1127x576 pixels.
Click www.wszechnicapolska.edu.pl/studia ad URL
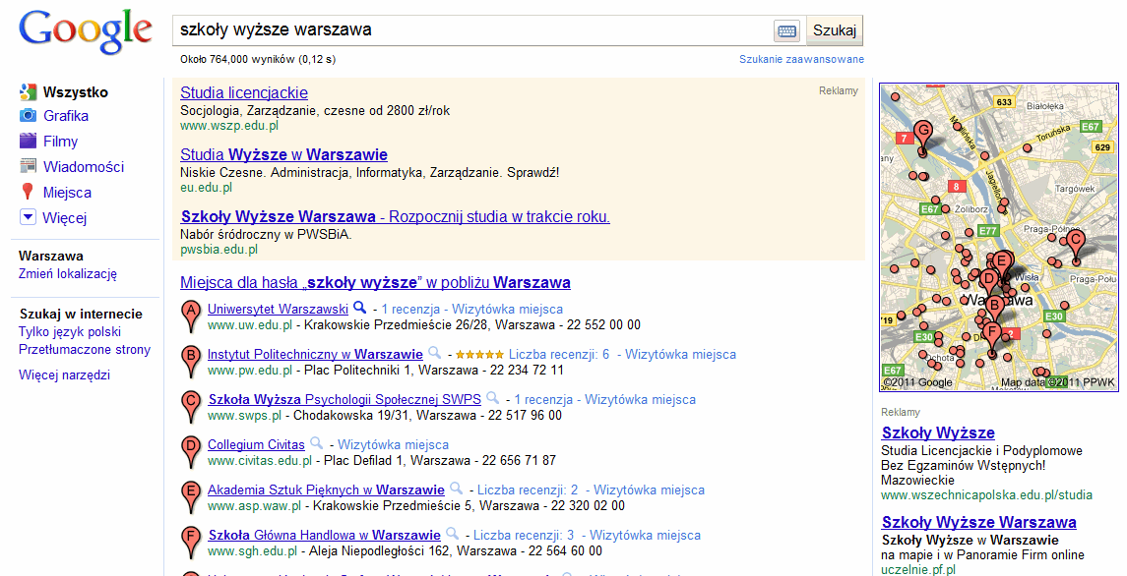click(x=986, y=494)
